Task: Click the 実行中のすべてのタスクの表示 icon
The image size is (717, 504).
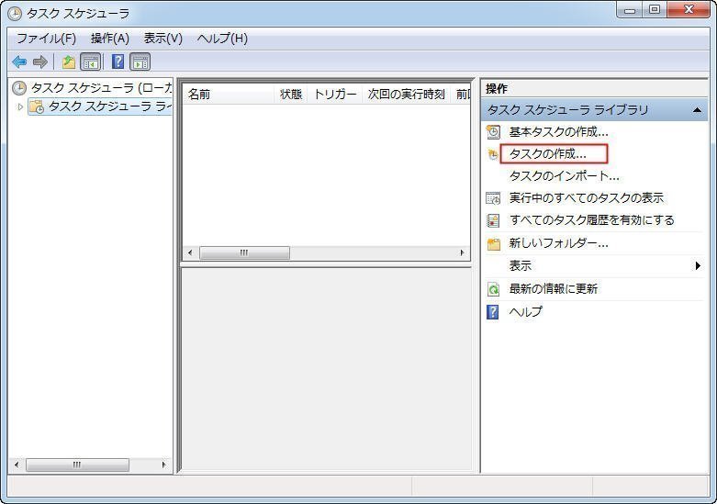Action: pos(493,198)
